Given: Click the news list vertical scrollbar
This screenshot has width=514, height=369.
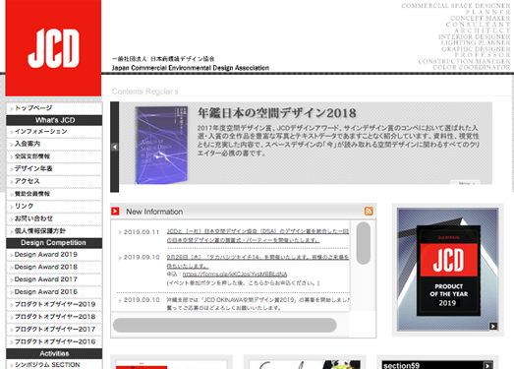Looking at the screenshot, I should [x=364, y=243].
